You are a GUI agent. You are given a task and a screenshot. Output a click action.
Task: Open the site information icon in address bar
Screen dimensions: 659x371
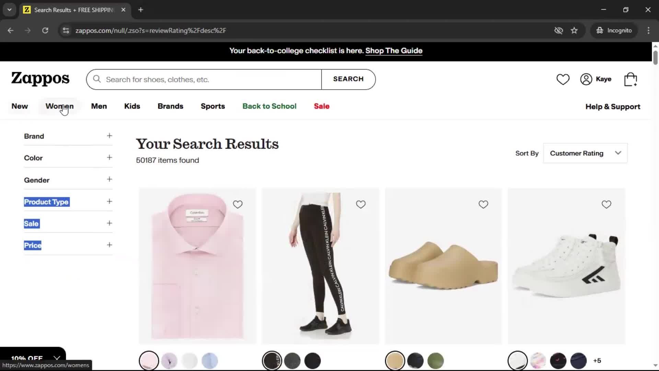click(66, 30)
